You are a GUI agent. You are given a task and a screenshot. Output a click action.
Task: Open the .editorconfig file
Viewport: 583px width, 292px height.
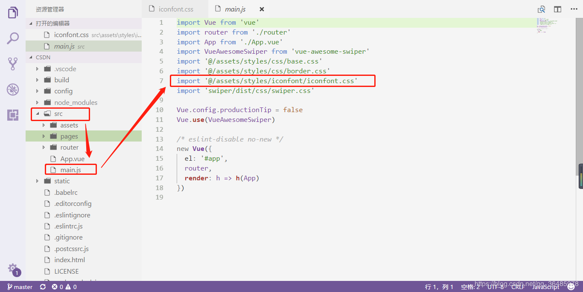click(84, 203)
